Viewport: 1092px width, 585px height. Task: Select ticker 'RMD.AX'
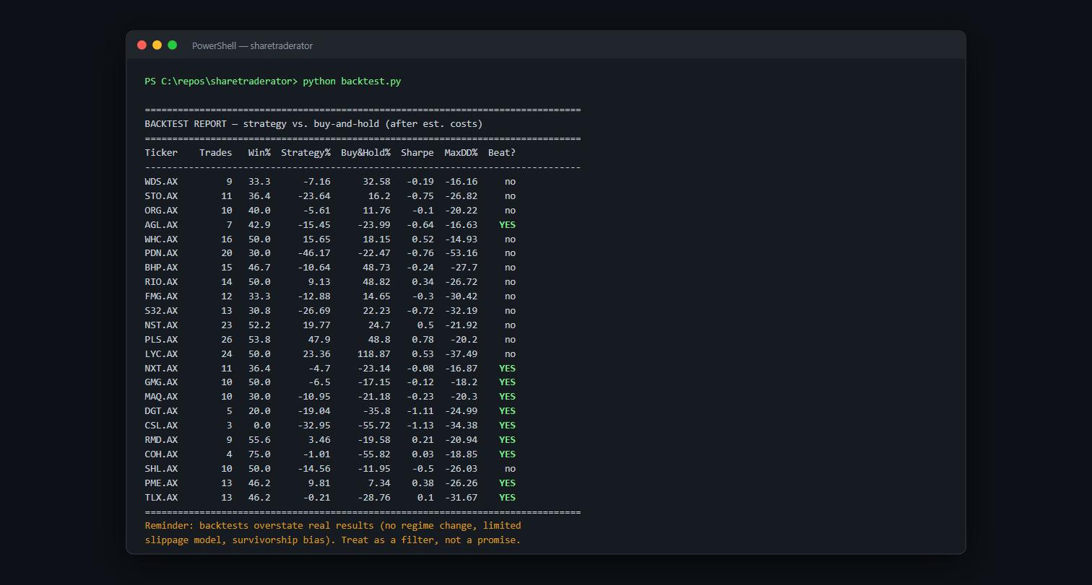coord(161,439)
